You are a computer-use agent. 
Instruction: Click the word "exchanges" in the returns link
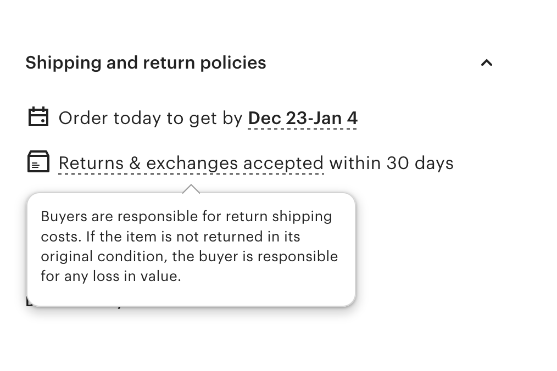[x=192, y=163]
